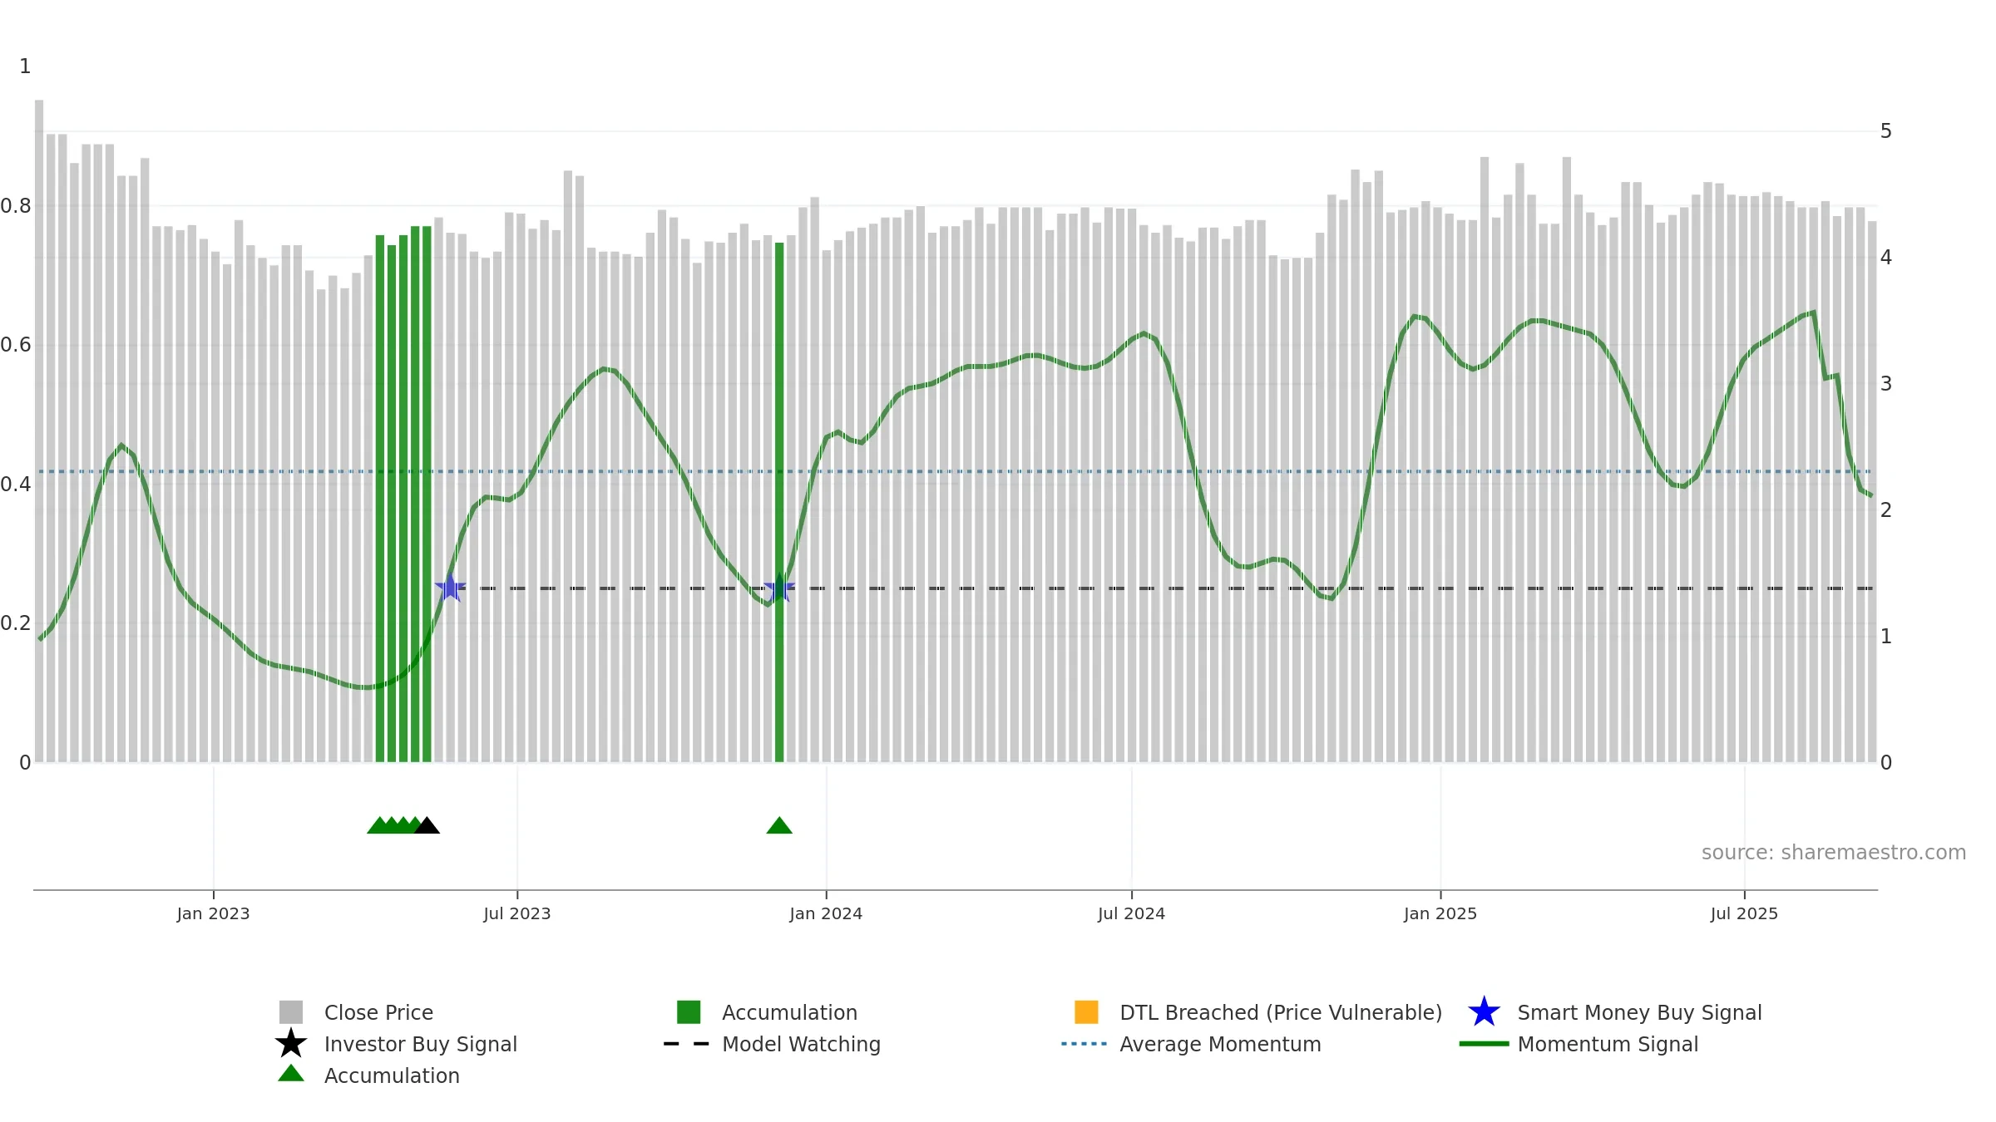Click the tall green accumulation bar near Jan 2024
This screenshot has height=1122, width=1996.
[x=779, y=502]
